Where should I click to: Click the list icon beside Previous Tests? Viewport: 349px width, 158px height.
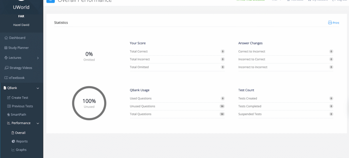9,106
